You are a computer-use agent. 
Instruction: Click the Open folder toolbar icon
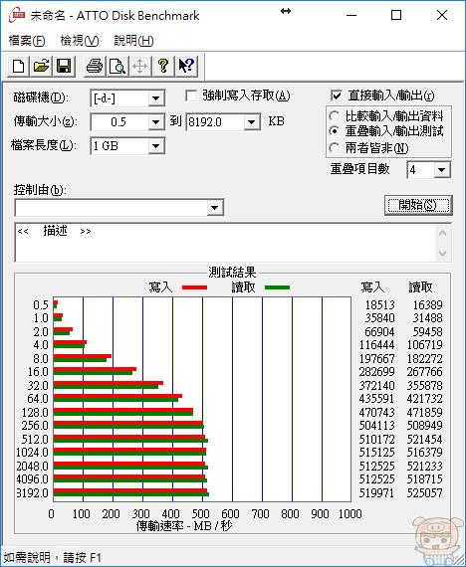click(41, 67)
